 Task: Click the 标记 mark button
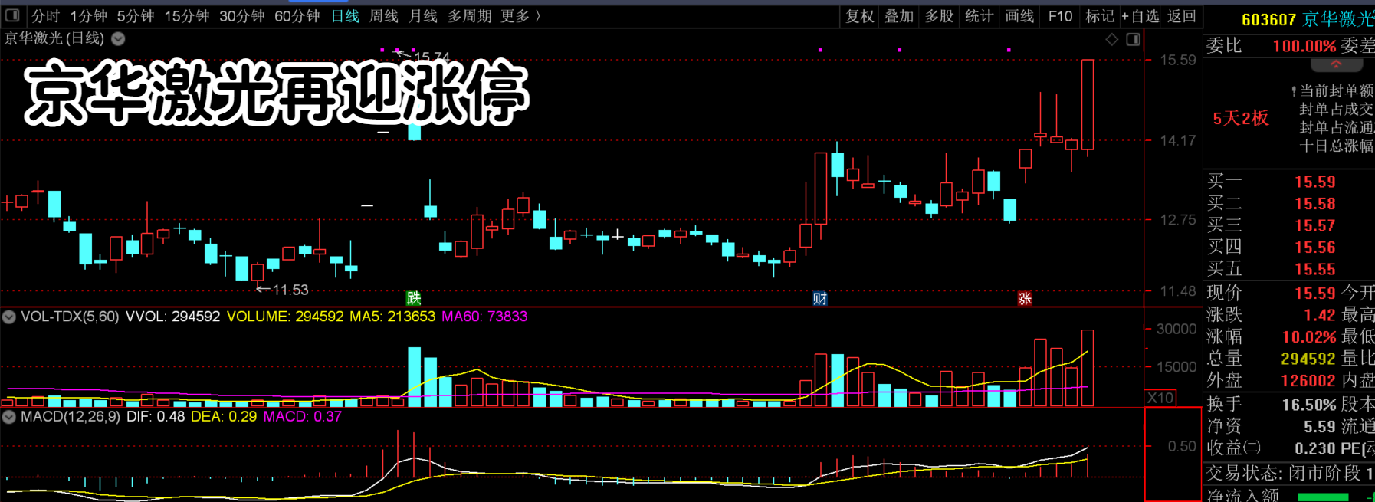pos(1100,16)
